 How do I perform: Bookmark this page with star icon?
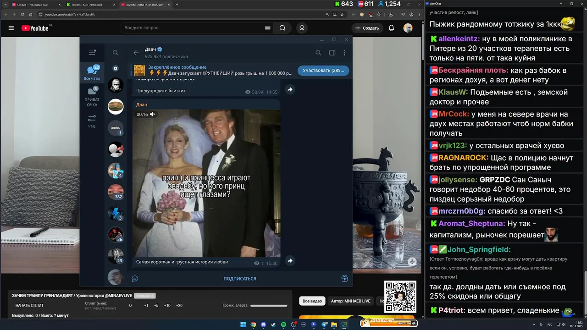[x=342, y=14]
